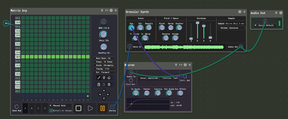Click the Granular Synth Audio Out port

click(241, 46)
